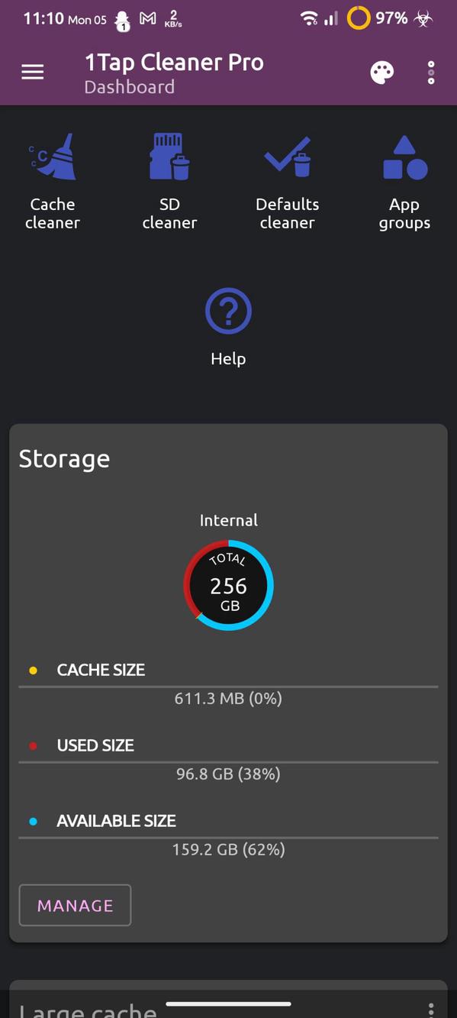Select the Dashboard header label
This screenshot has width=457, height=1018.
click(128, 86)
